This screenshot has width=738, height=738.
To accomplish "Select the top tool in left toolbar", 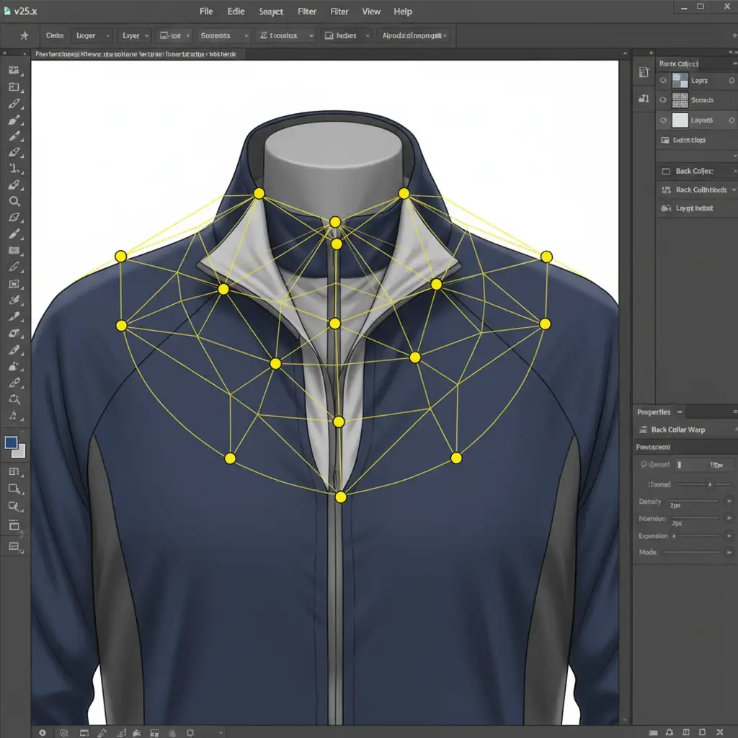I will pos(14,71).
